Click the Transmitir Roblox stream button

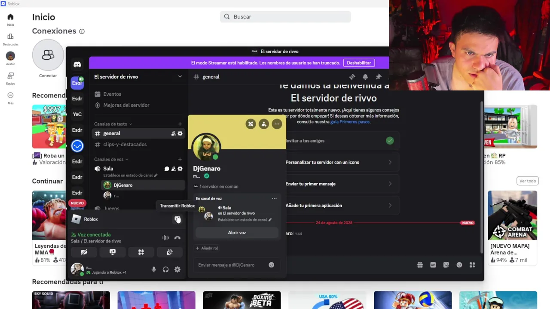pos(177,219)
